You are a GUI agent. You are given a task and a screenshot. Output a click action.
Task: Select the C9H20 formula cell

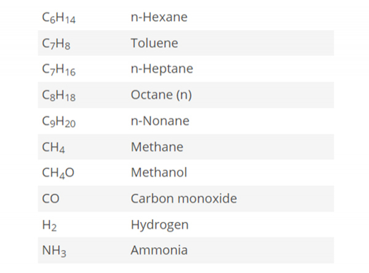pyautogui.click(x=58, y=122)
